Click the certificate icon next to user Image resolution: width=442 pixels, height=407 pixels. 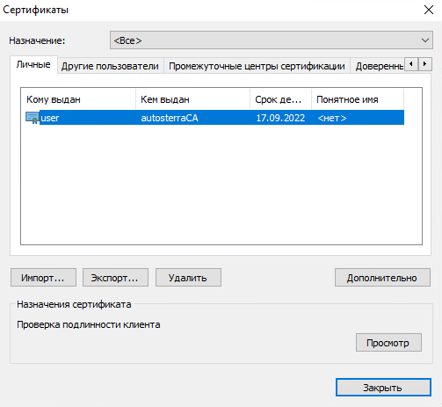[x=33, y=118]
